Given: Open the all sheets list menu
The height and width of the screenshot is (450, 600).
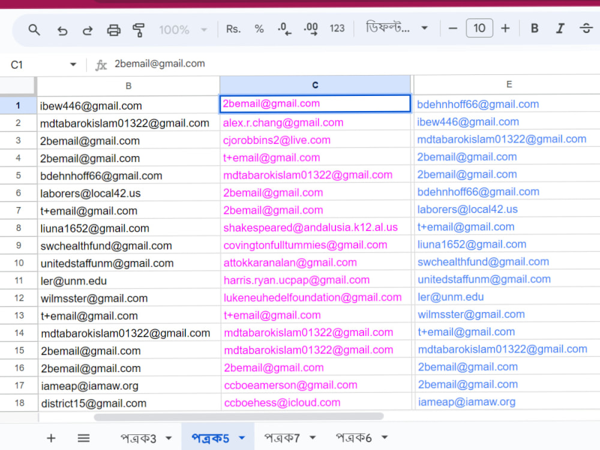Looking at the screenshot, I should tap(83, 438).
